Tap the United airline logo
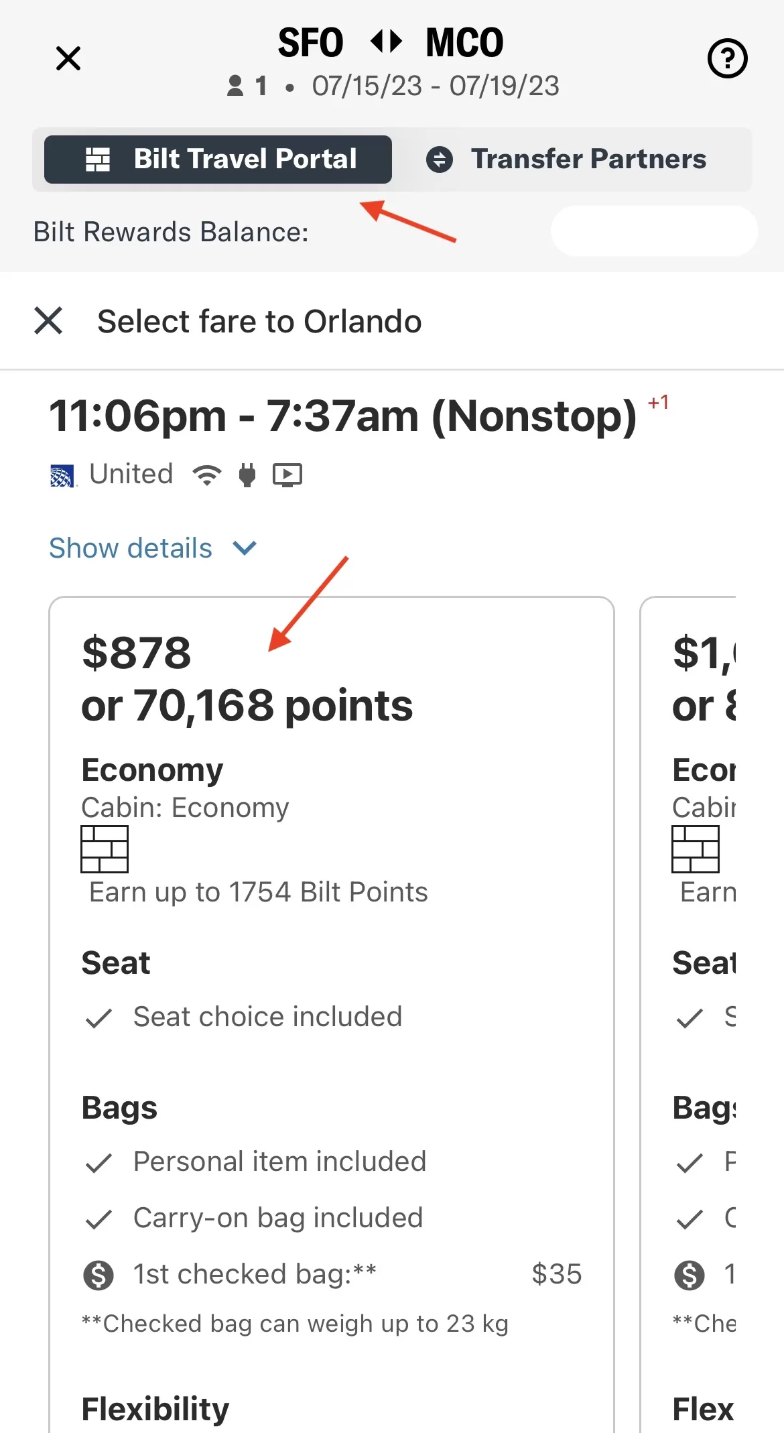 pos(62,476)
